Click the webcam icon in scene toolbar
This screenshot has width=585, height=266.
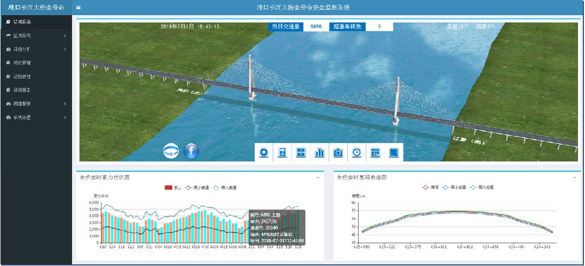(264, 152)
